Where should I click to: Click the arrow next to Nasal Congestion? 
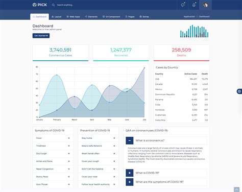pyautogui.click(x=69, y=169)
